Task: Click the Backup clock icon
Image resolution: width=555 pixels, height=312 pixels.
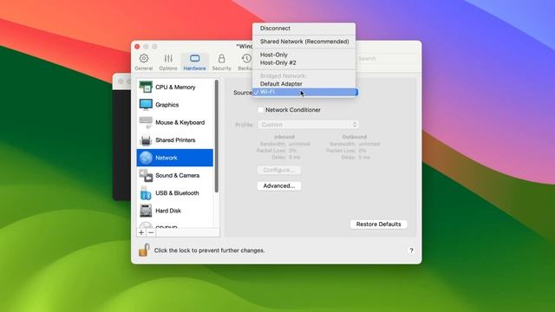Action: pyautogui.click(x=246, y=58)
